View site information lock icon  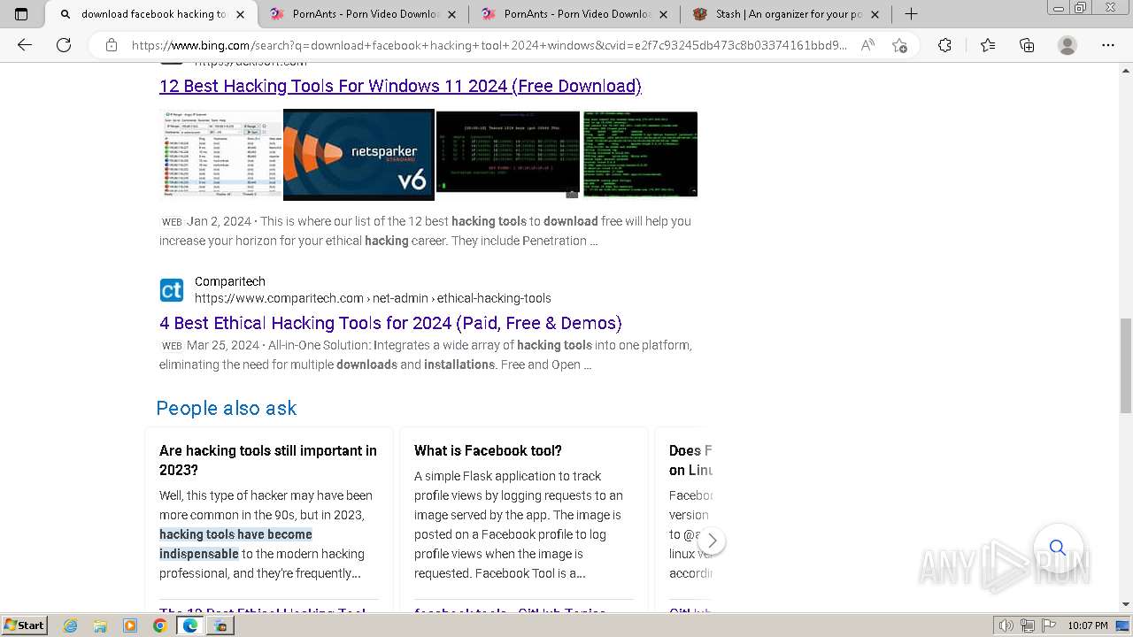pyautogui.click(x=112, y=45)
